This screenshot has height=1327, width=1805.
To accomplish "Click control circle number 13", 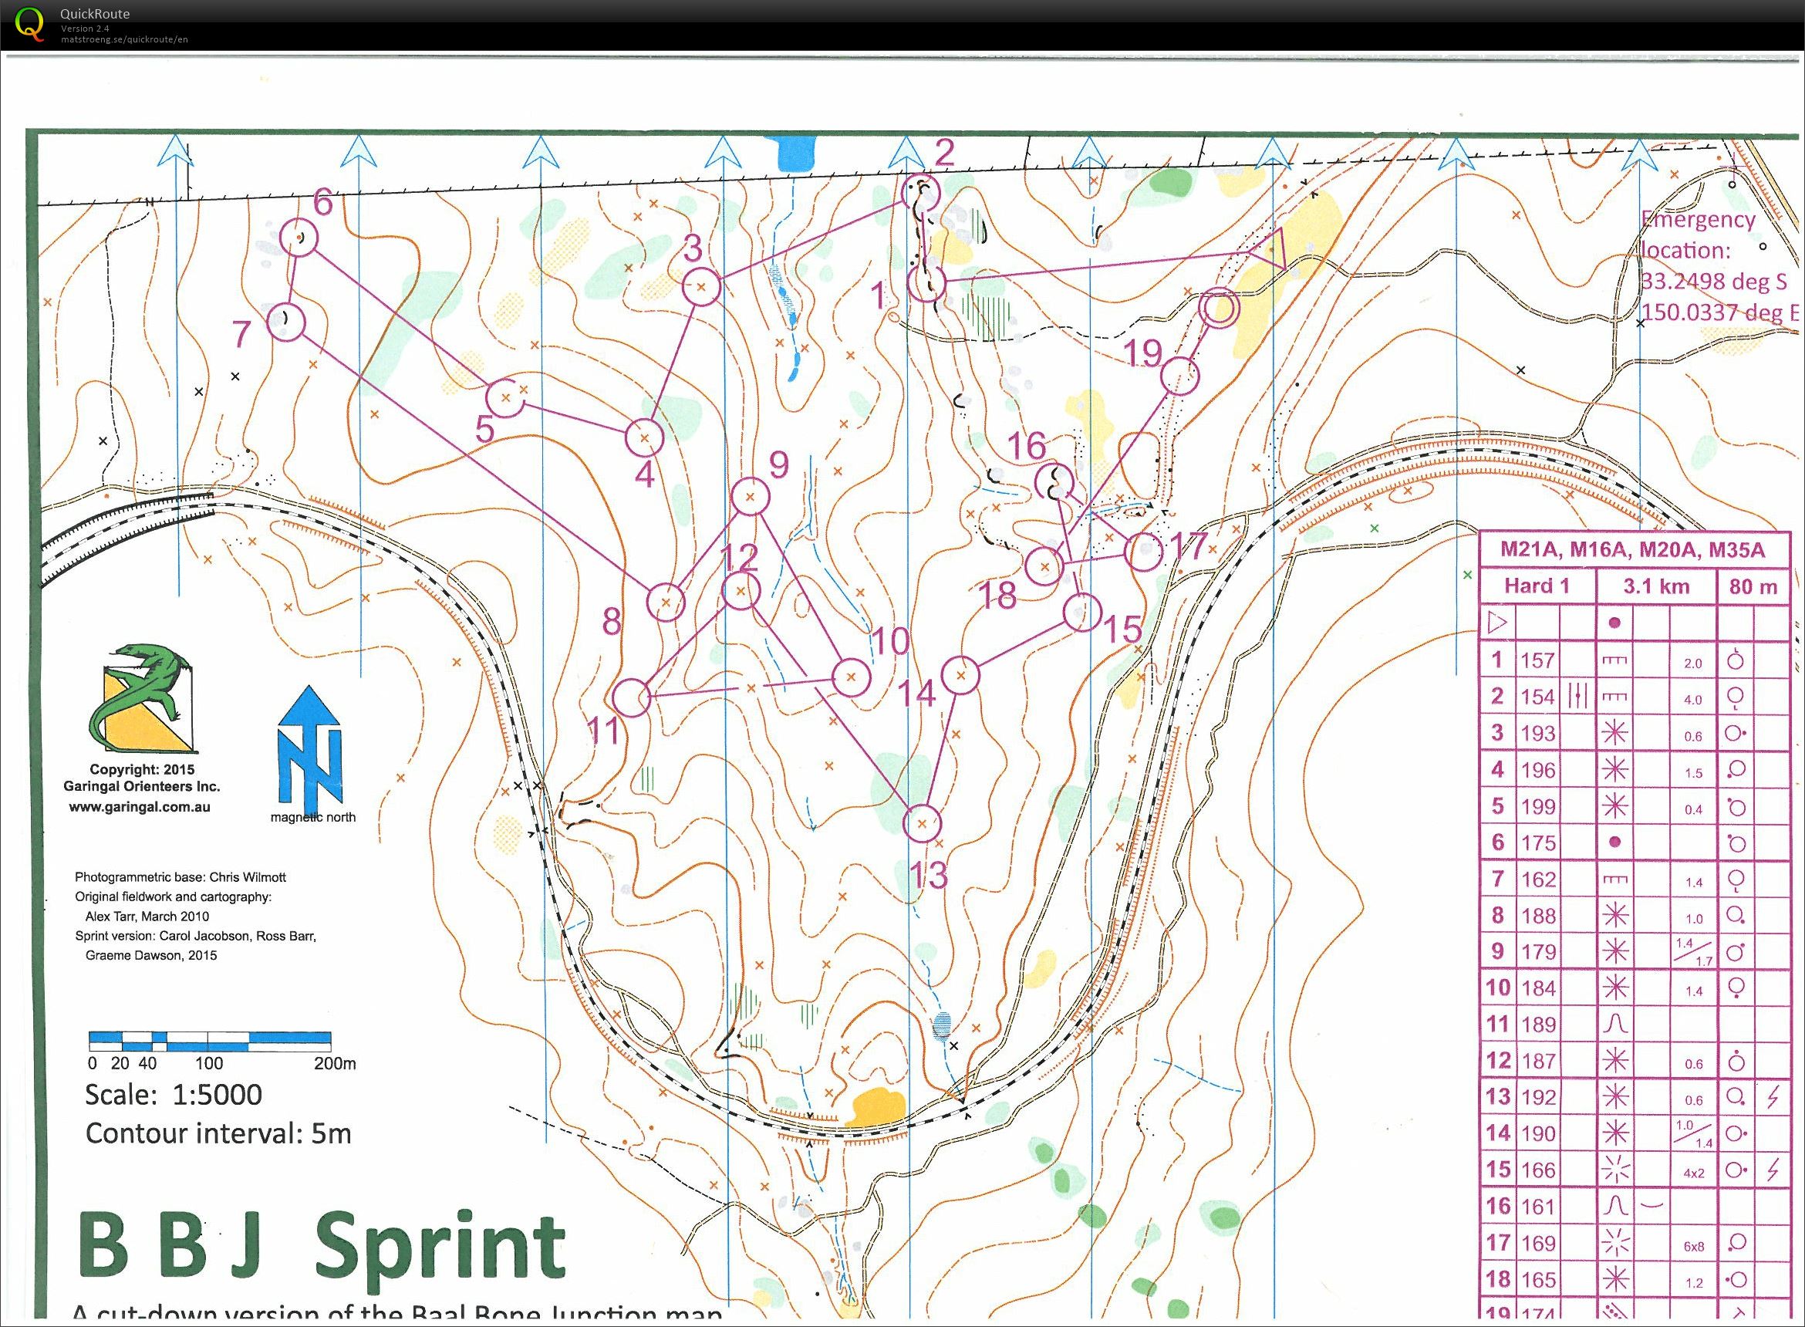I will click(922, 822).
